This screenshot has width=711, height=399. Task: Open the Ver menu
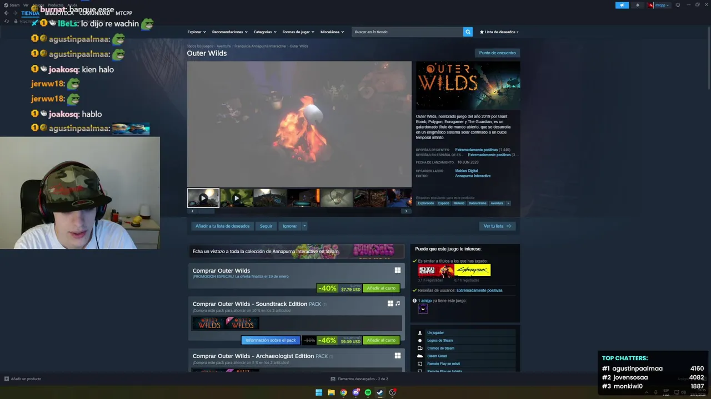(26, 5)
